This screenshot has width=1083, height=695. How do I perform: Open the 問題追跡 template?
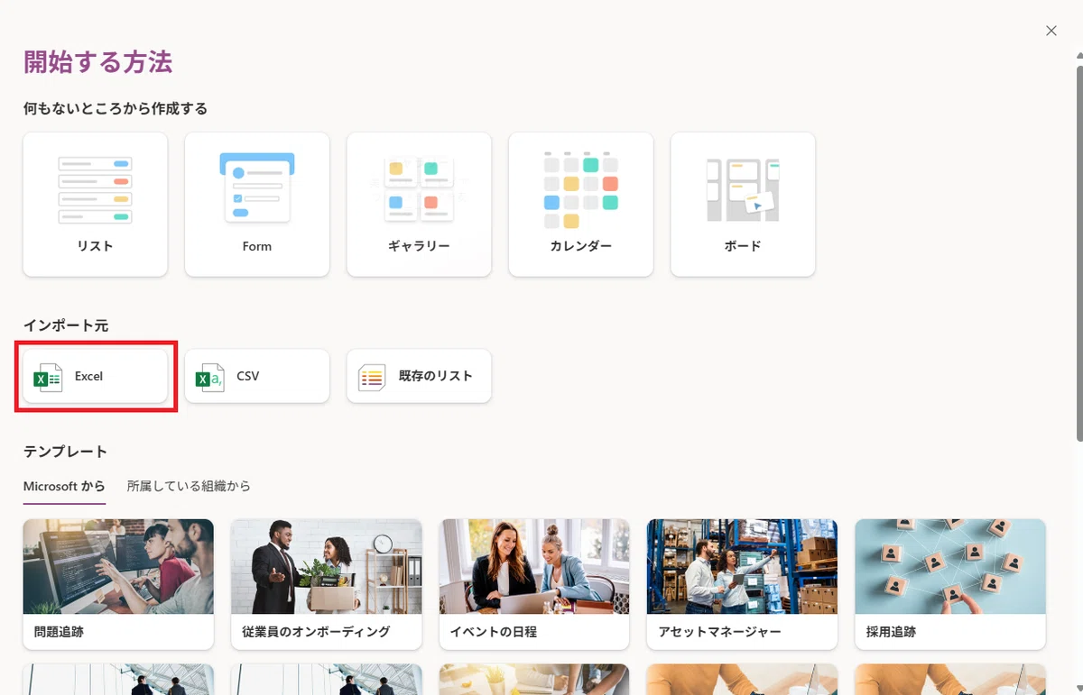pyautogui.click(x=118, y=584)
